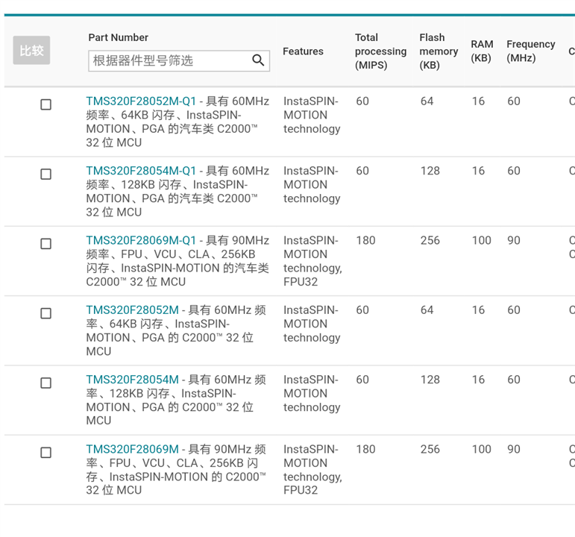Screen dimensions: 575x537
Task: Tick the checkbox for the TMS320F28054M row (128KB, no Q1)
Action: tap(45, 383)
